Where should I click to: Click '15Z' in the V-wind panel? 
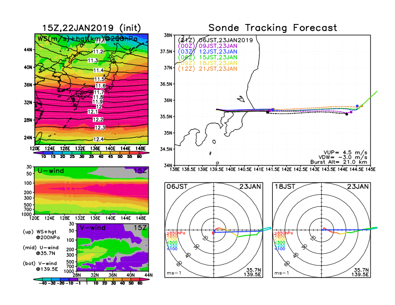point(140,228)
